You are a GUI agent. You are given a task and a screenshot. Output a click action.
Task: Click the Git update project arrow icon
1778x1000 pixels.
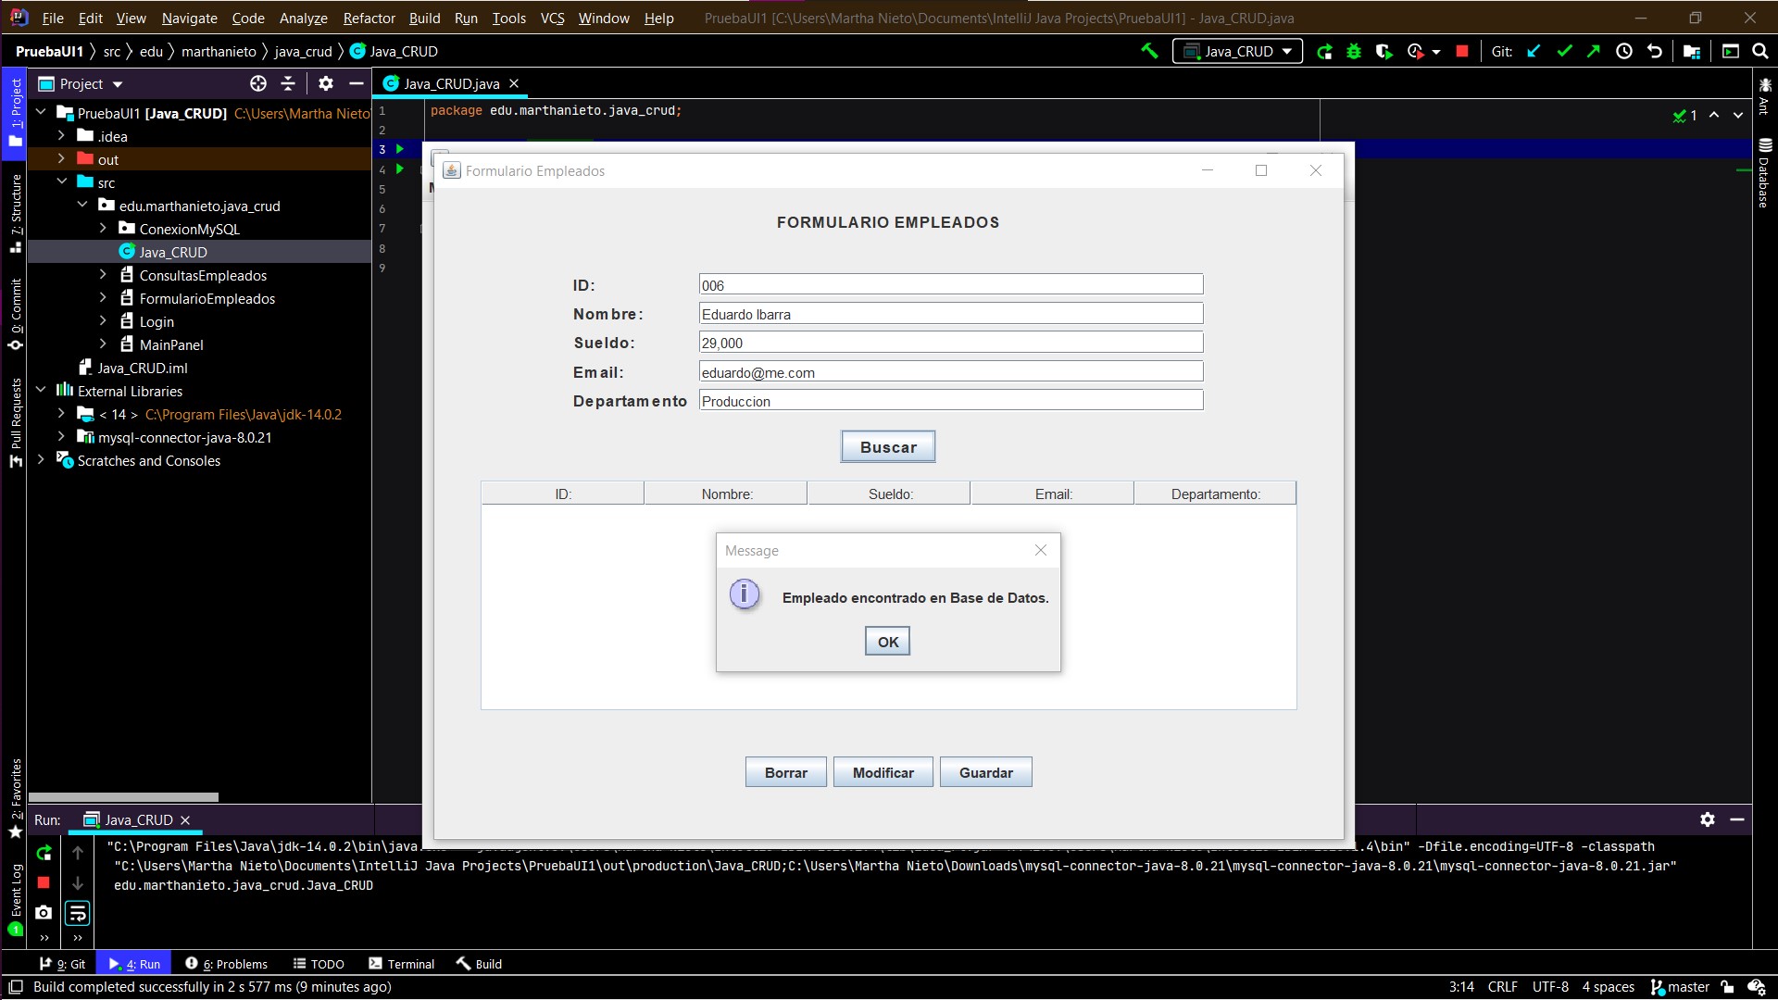coord(1533,51)
